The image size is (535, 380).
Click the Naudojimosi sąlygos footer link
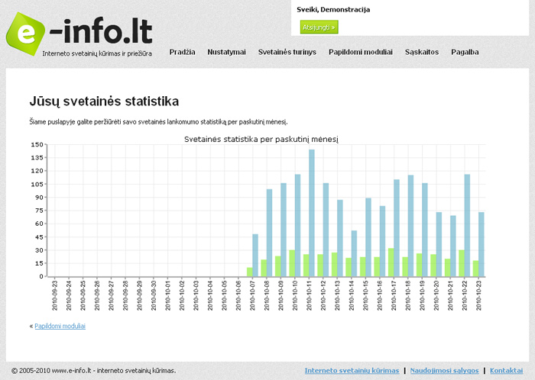pyautogui.click(x=444, y=371)
